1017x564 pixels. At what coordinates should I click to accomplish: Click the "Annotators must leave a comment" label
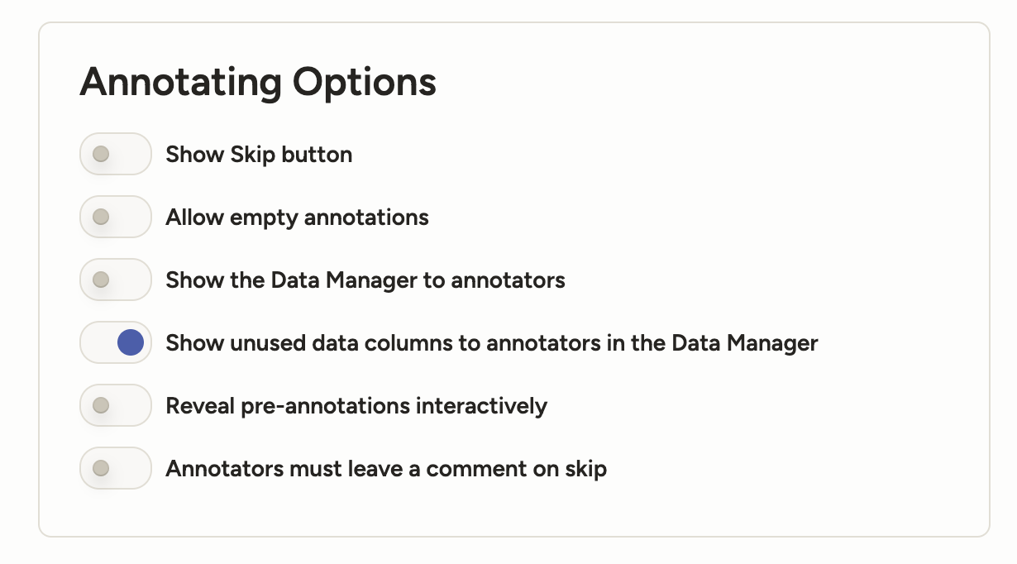pos(386,469)
